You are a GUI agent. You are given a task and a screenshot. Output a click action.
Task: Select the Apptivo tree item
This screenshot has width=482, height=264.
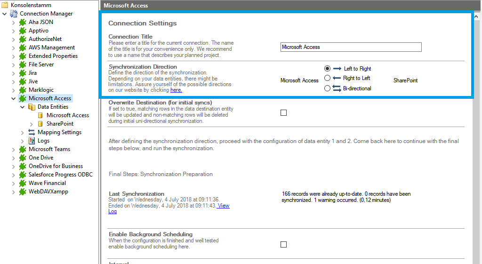tap(39, 31)
